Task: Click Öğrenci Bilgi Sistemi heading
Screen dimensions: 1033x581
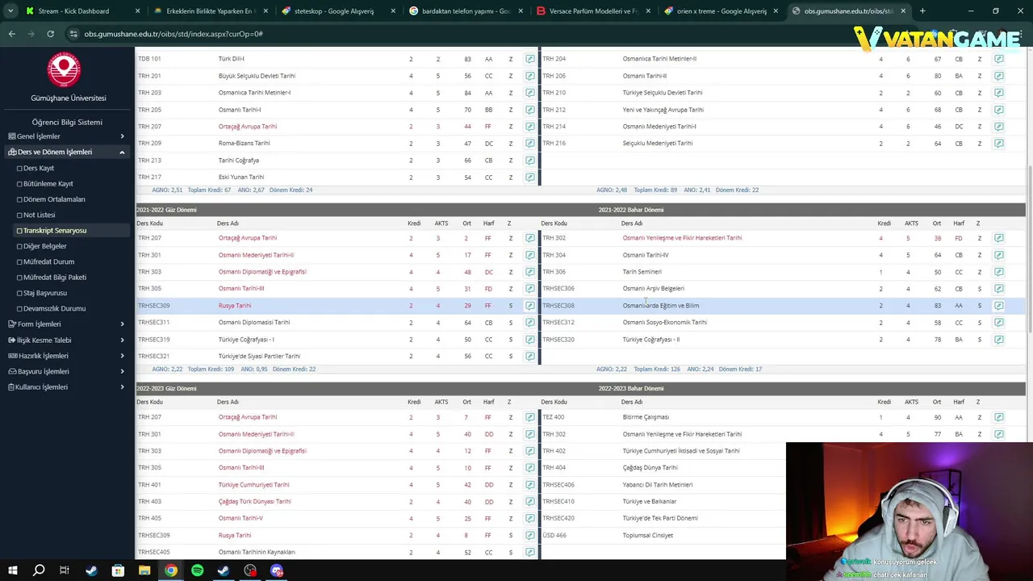Action: pos(67,123)
